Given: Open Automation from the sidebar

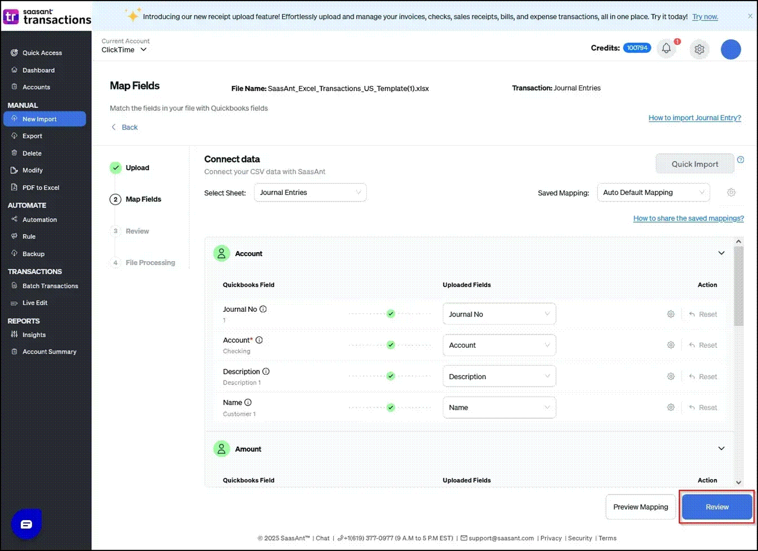Looking at the screenshot, I should tap(40, 220).
